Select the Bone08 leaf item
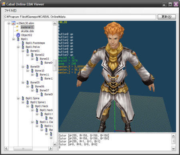 click(48, 94)
